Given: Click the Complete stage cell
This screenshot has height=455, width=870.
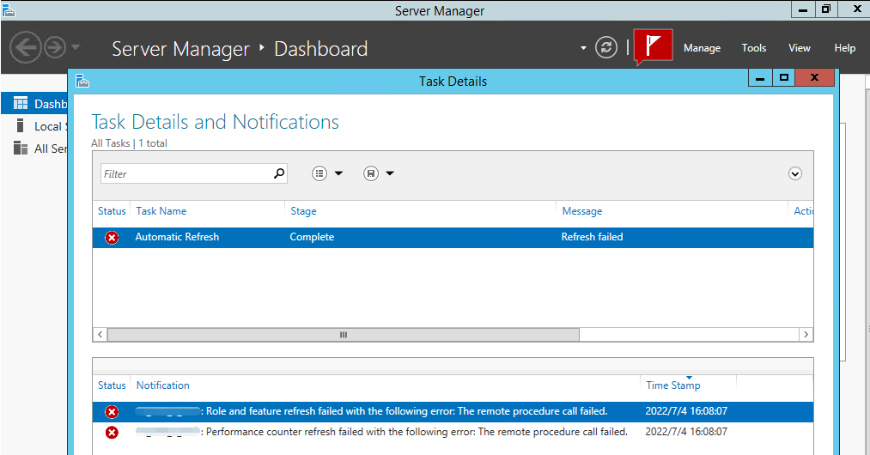Looking at the screenshot, I should coord(312,237).
